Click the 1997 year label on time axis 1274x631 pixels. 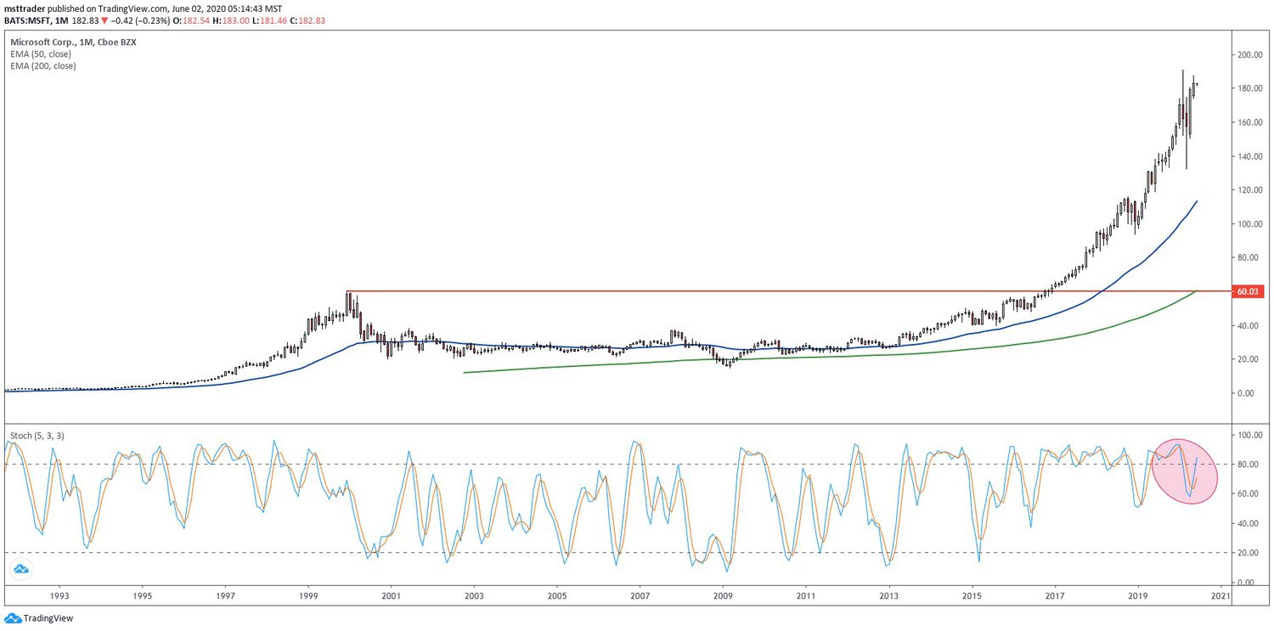[226, 598]
